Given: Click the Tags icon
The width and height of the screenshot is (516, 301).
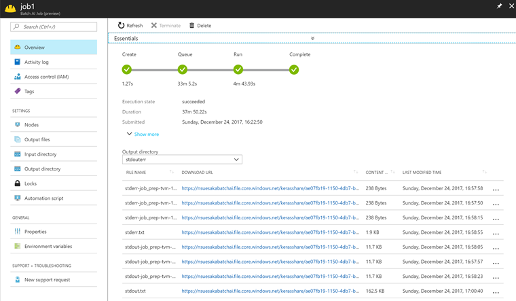Looking at the screenshot, I should point(18,91).
